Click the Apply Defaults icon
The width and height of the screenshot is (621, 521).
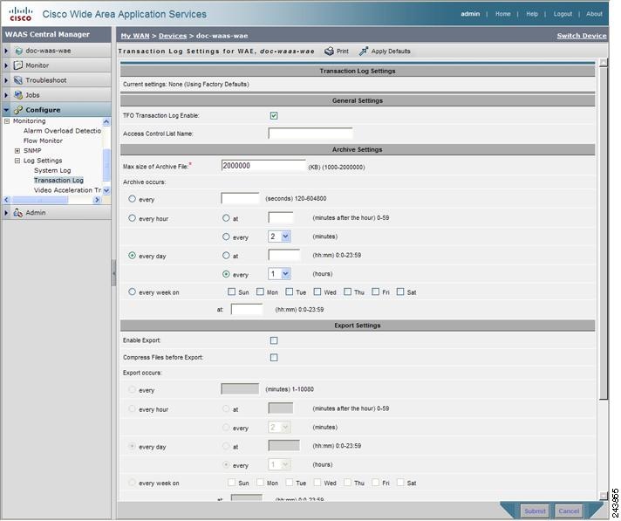364,51
